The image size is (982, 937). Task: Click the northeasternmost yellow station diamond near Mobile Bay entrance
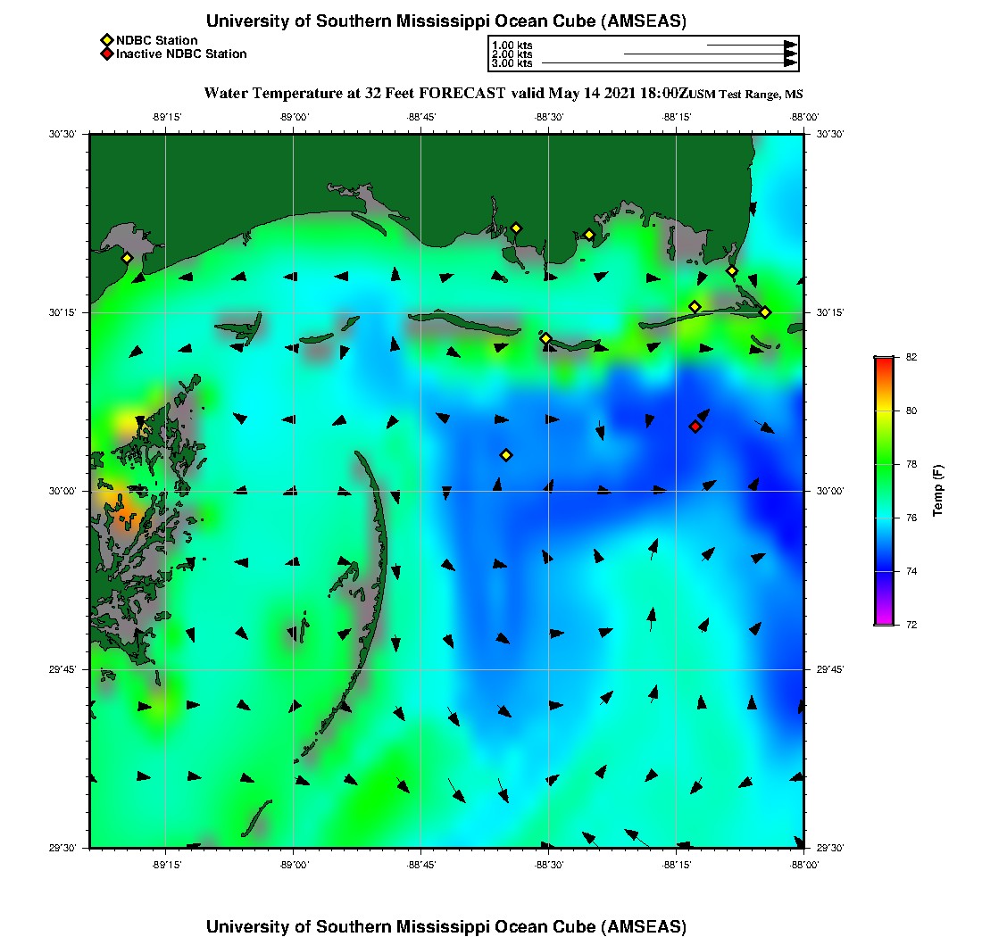[731, 271]
